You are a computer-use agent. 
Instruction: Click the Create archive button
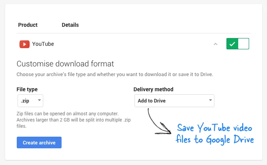coord(39,142)
